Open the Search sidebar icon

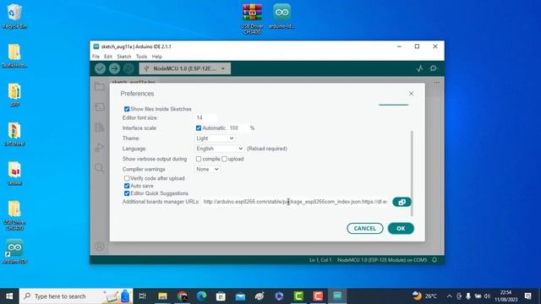(x=100, y=168)
